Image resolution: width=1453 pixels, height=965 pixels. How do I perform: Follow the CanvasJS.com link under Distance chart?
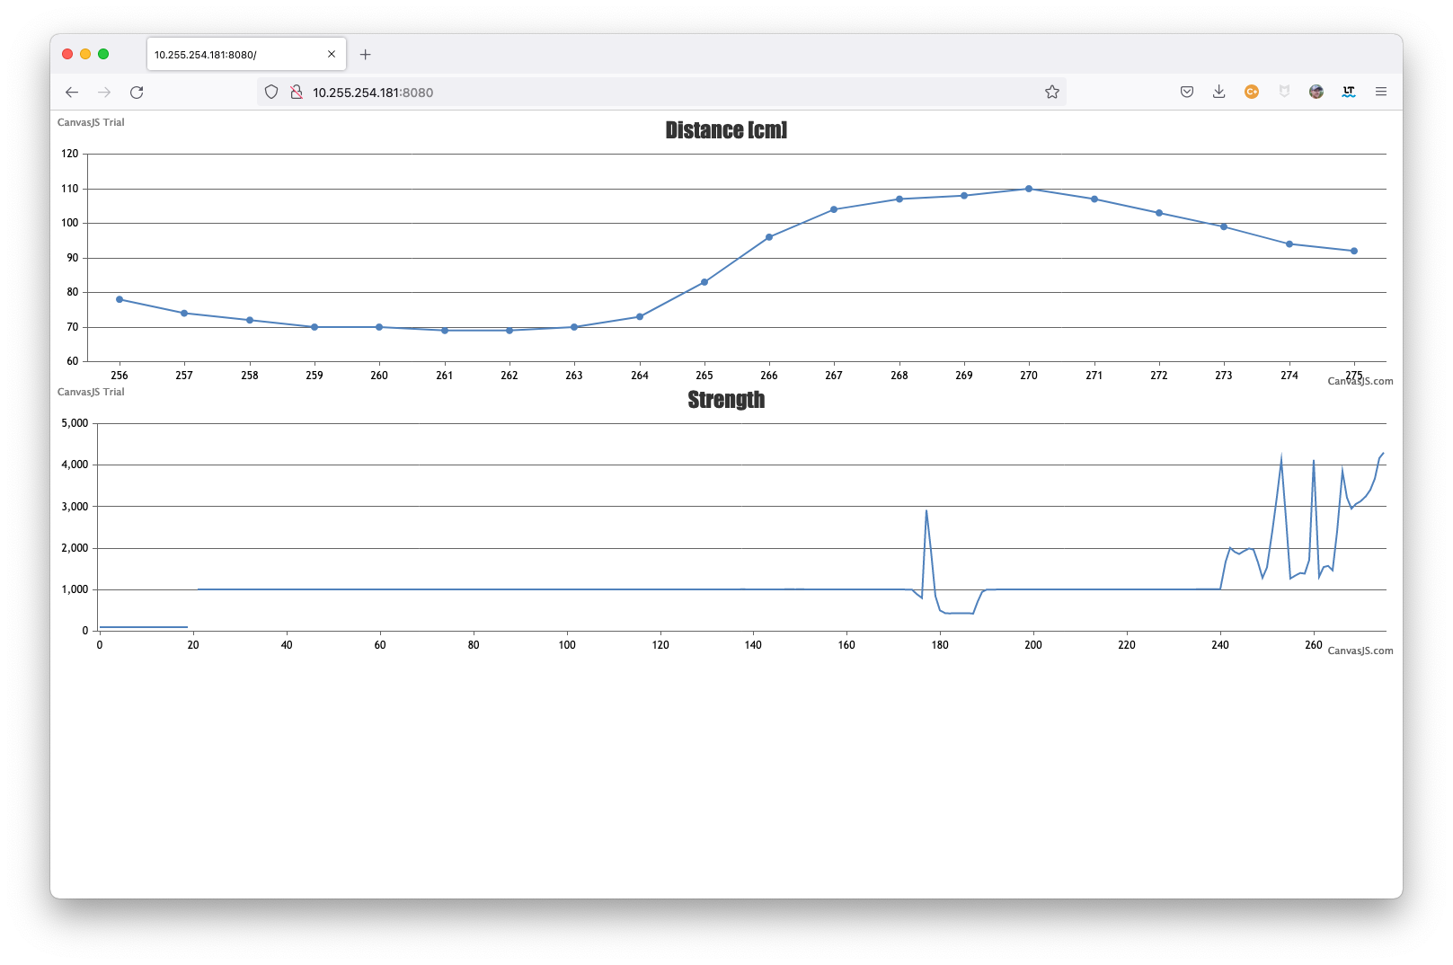point(1360,381)
